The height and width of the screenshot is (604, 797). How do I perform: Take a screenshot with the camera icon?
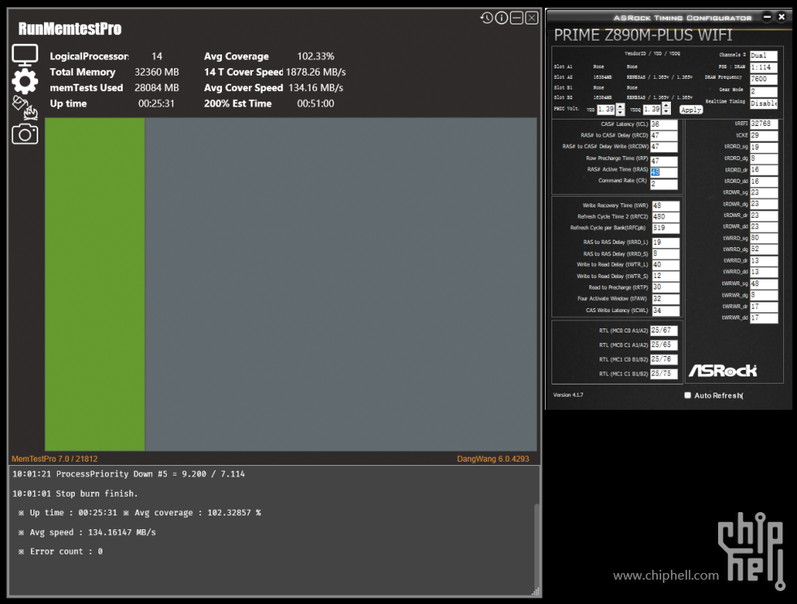pos(25,134)
